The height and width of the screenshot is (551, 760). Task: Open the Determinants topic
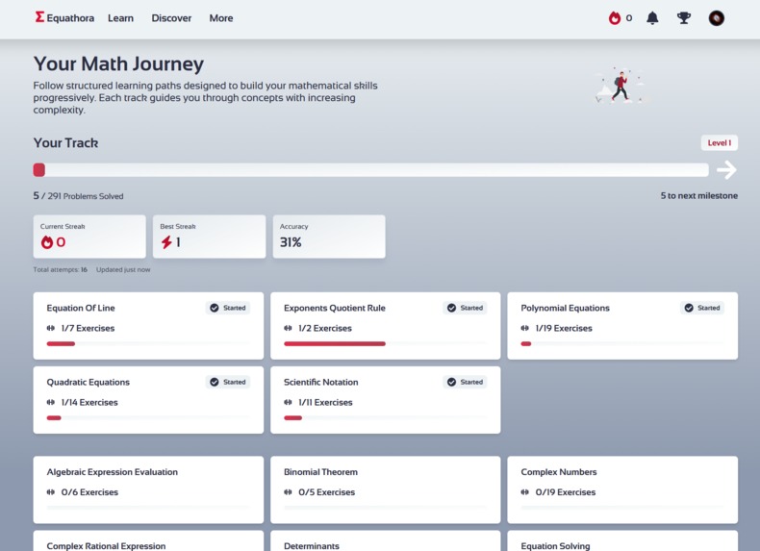[386, 540]
